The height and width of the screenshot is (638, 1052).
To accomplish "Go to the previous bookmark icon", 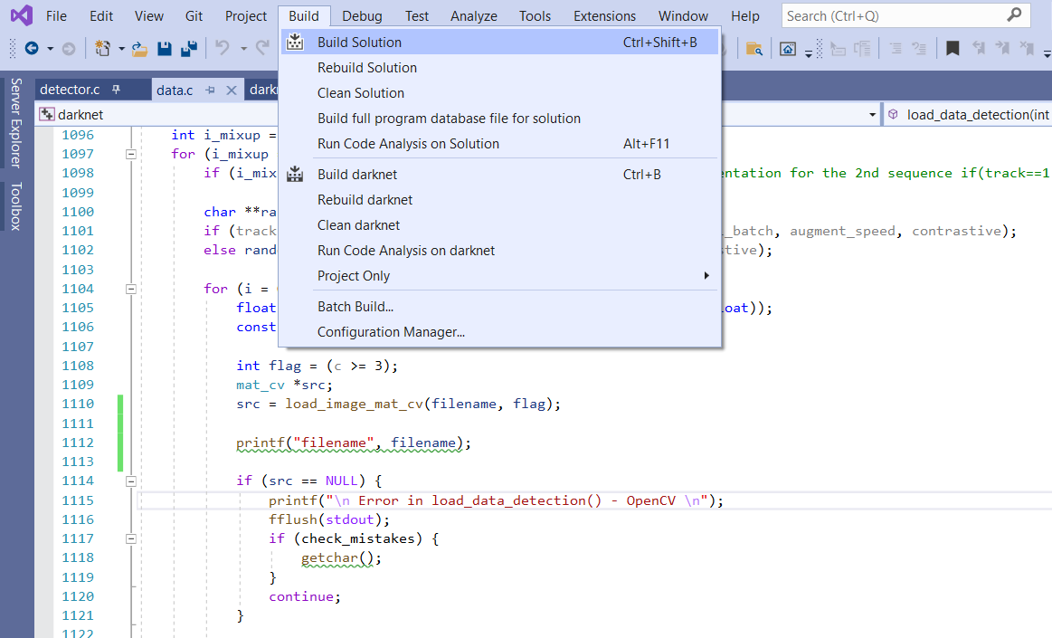I will (x=978, y=48).
